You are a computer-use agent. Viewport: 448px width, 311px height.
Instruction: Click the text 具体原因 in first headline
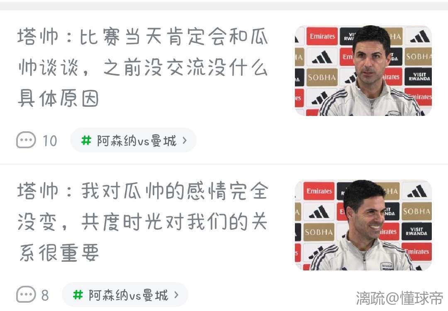(58, 98)
